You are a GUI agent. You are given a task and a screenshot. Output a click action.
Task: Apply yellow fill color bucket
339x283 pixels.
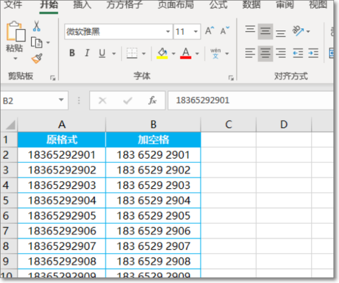pyautogui.click(x=162, y=53)
